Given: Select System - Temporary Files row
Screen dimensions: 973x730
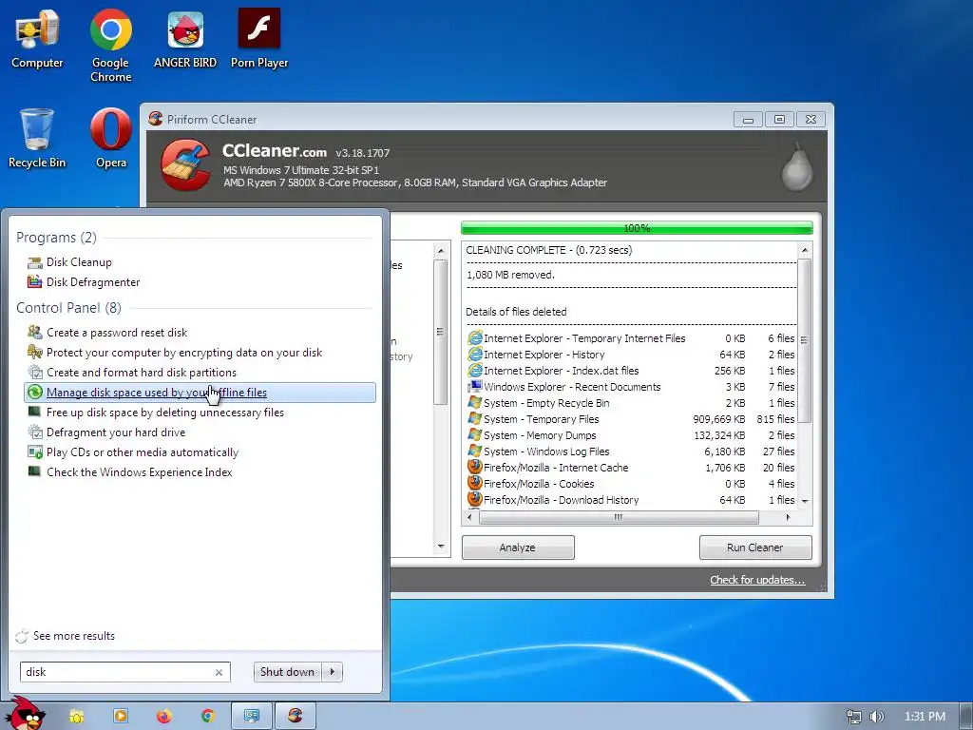Looking at the screenshot, I should 631,419.
